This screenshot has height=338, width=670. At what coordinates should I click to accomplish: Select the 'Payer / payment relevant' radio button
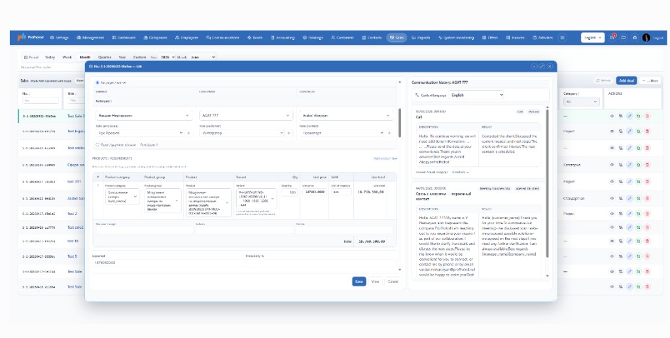tap(97, 145)
